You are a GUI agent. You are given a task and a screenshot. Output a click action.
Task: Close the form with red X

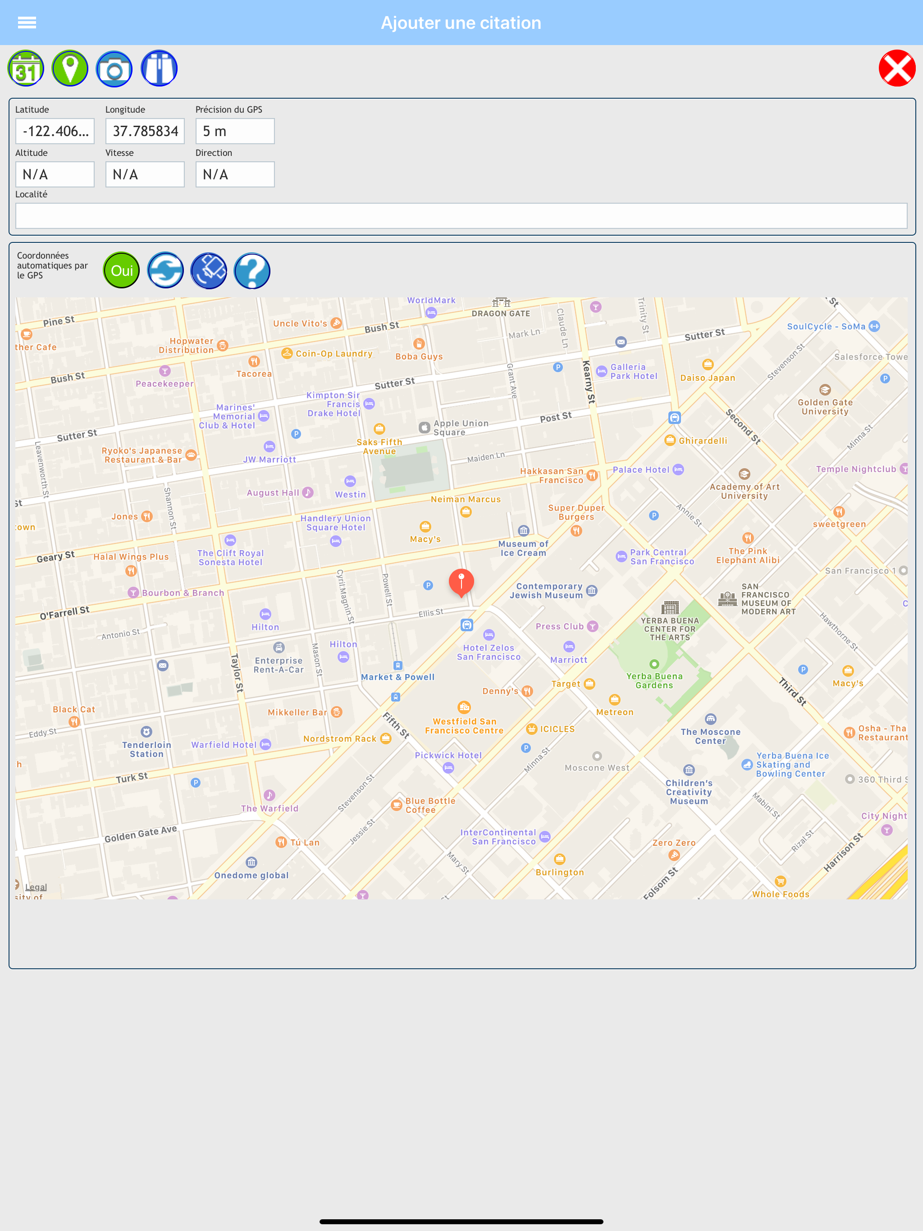pos(897,68)
